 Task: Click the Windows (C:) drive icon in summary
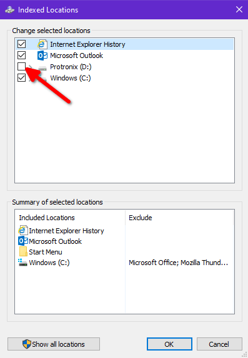click(22, 263)
